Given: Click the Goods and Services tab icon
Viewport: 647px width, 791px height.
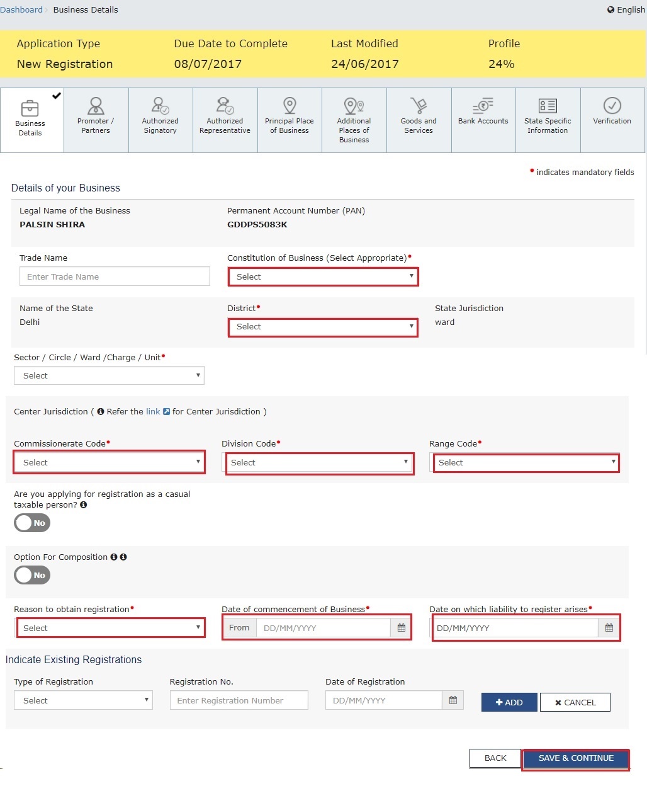Looking at the screenshot, I should point(418,105).
